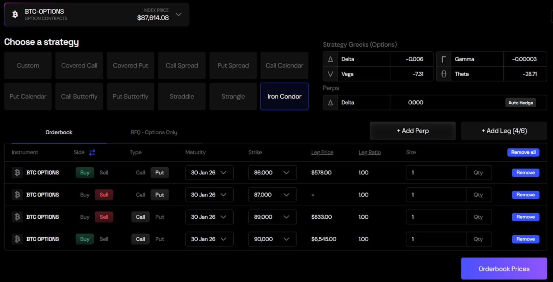Open the strike dropdown showing 90,000

coord(272,239)
